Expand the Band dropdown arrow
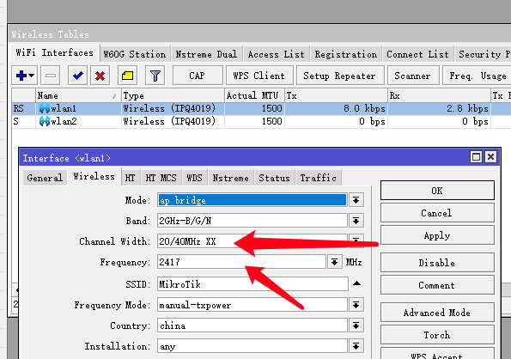This screenshot has width=511, height=359. click(x=356, y=221)
